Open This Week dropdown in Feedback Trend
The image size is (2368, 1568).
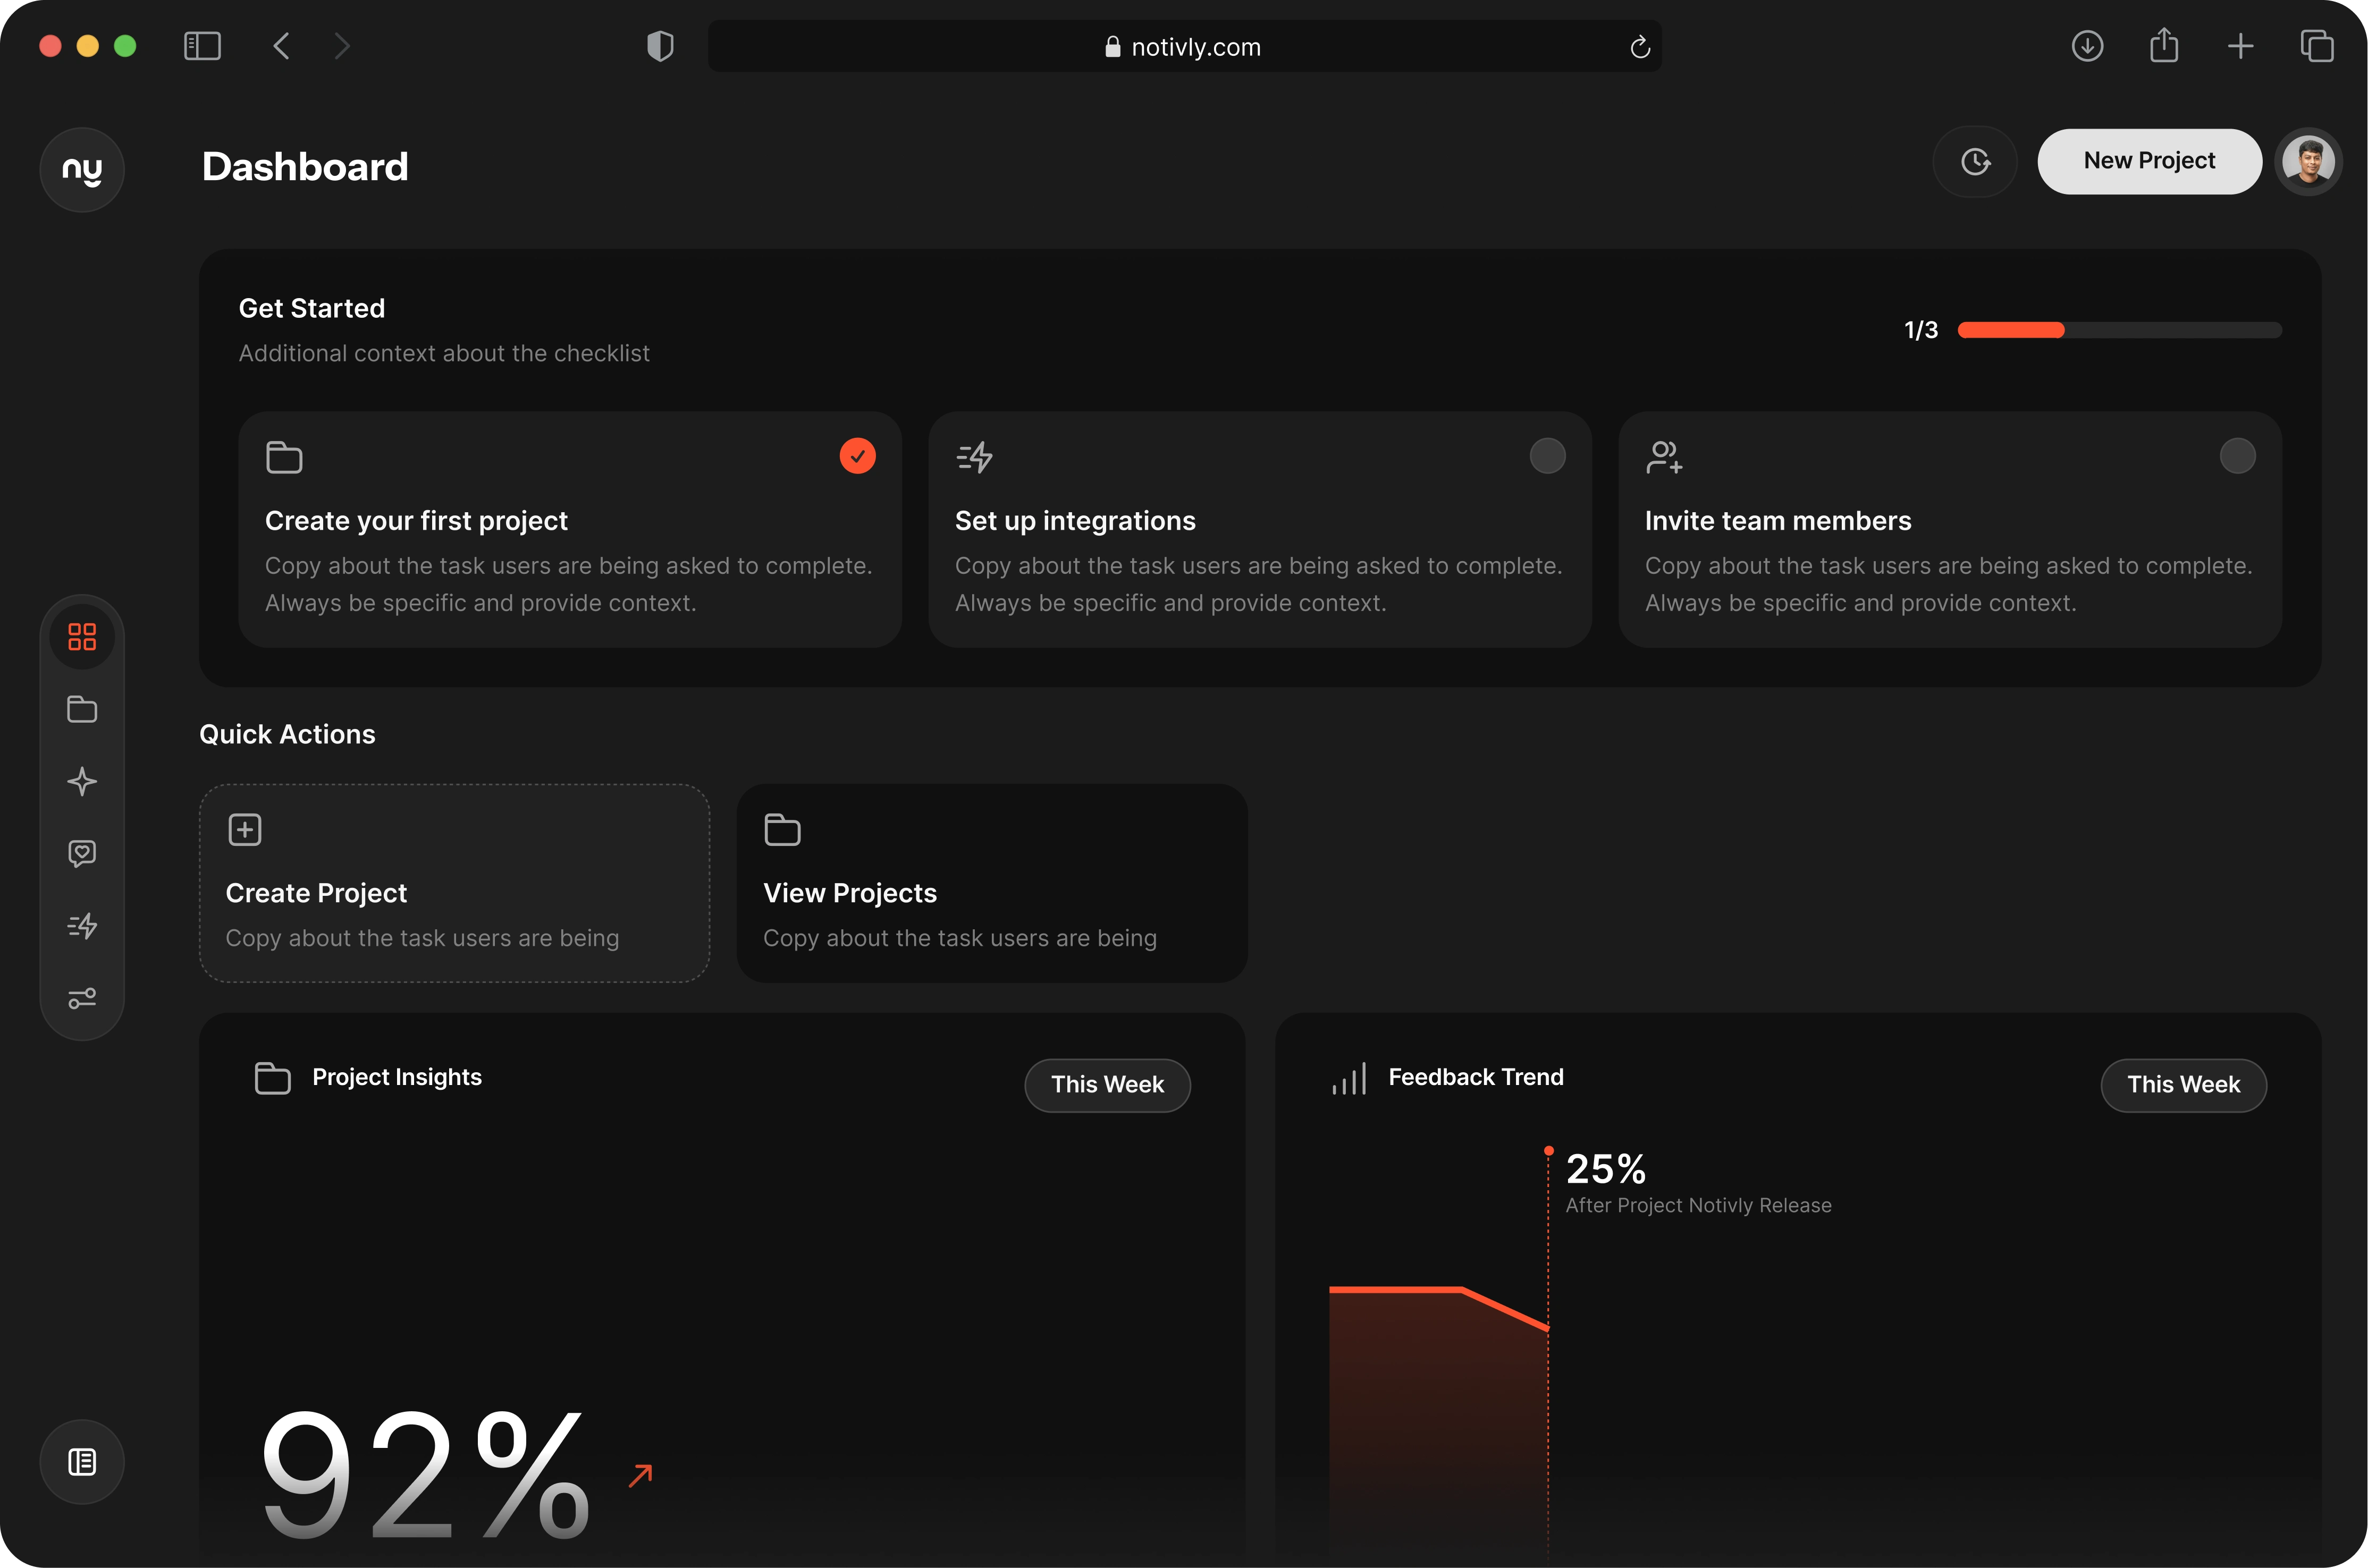(x=2183, y=1085)
